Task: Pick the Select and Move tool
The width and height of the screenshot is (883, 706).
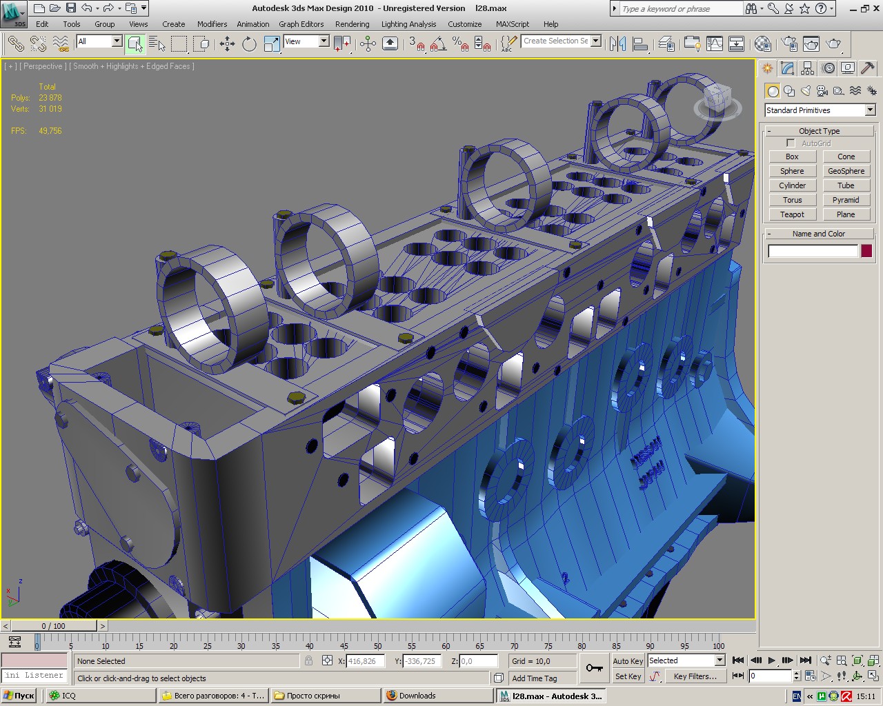Action: click(227, 44)
